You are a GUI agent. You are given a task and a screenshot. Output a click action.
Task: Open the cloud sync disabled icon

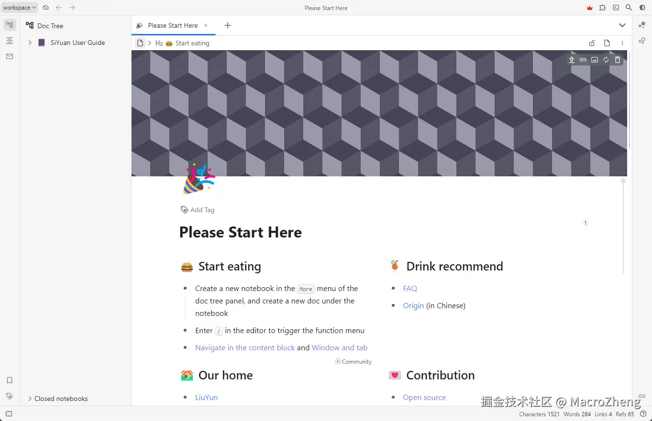click(45, 8)
